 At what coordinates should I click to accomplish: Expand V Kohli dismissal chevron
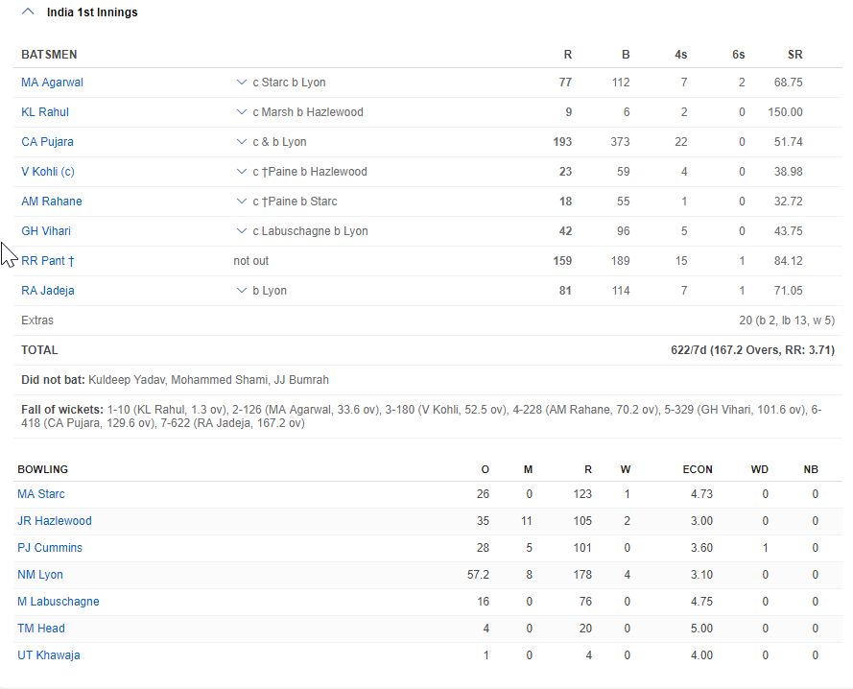pyautogui.click(x=241, y=172)
